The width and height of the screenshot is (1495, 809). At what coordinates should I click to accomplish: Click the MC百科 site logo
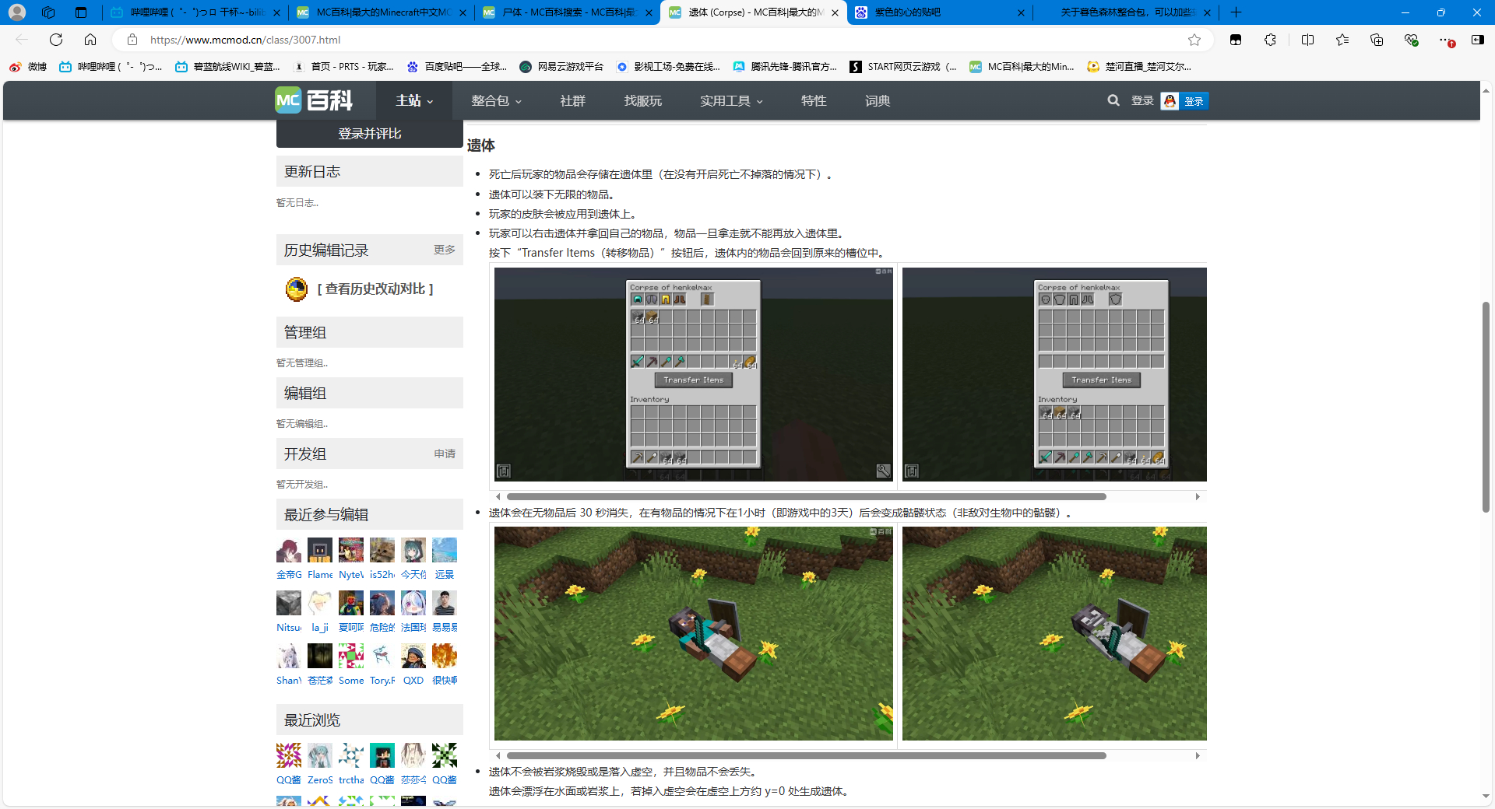point(314,100)
